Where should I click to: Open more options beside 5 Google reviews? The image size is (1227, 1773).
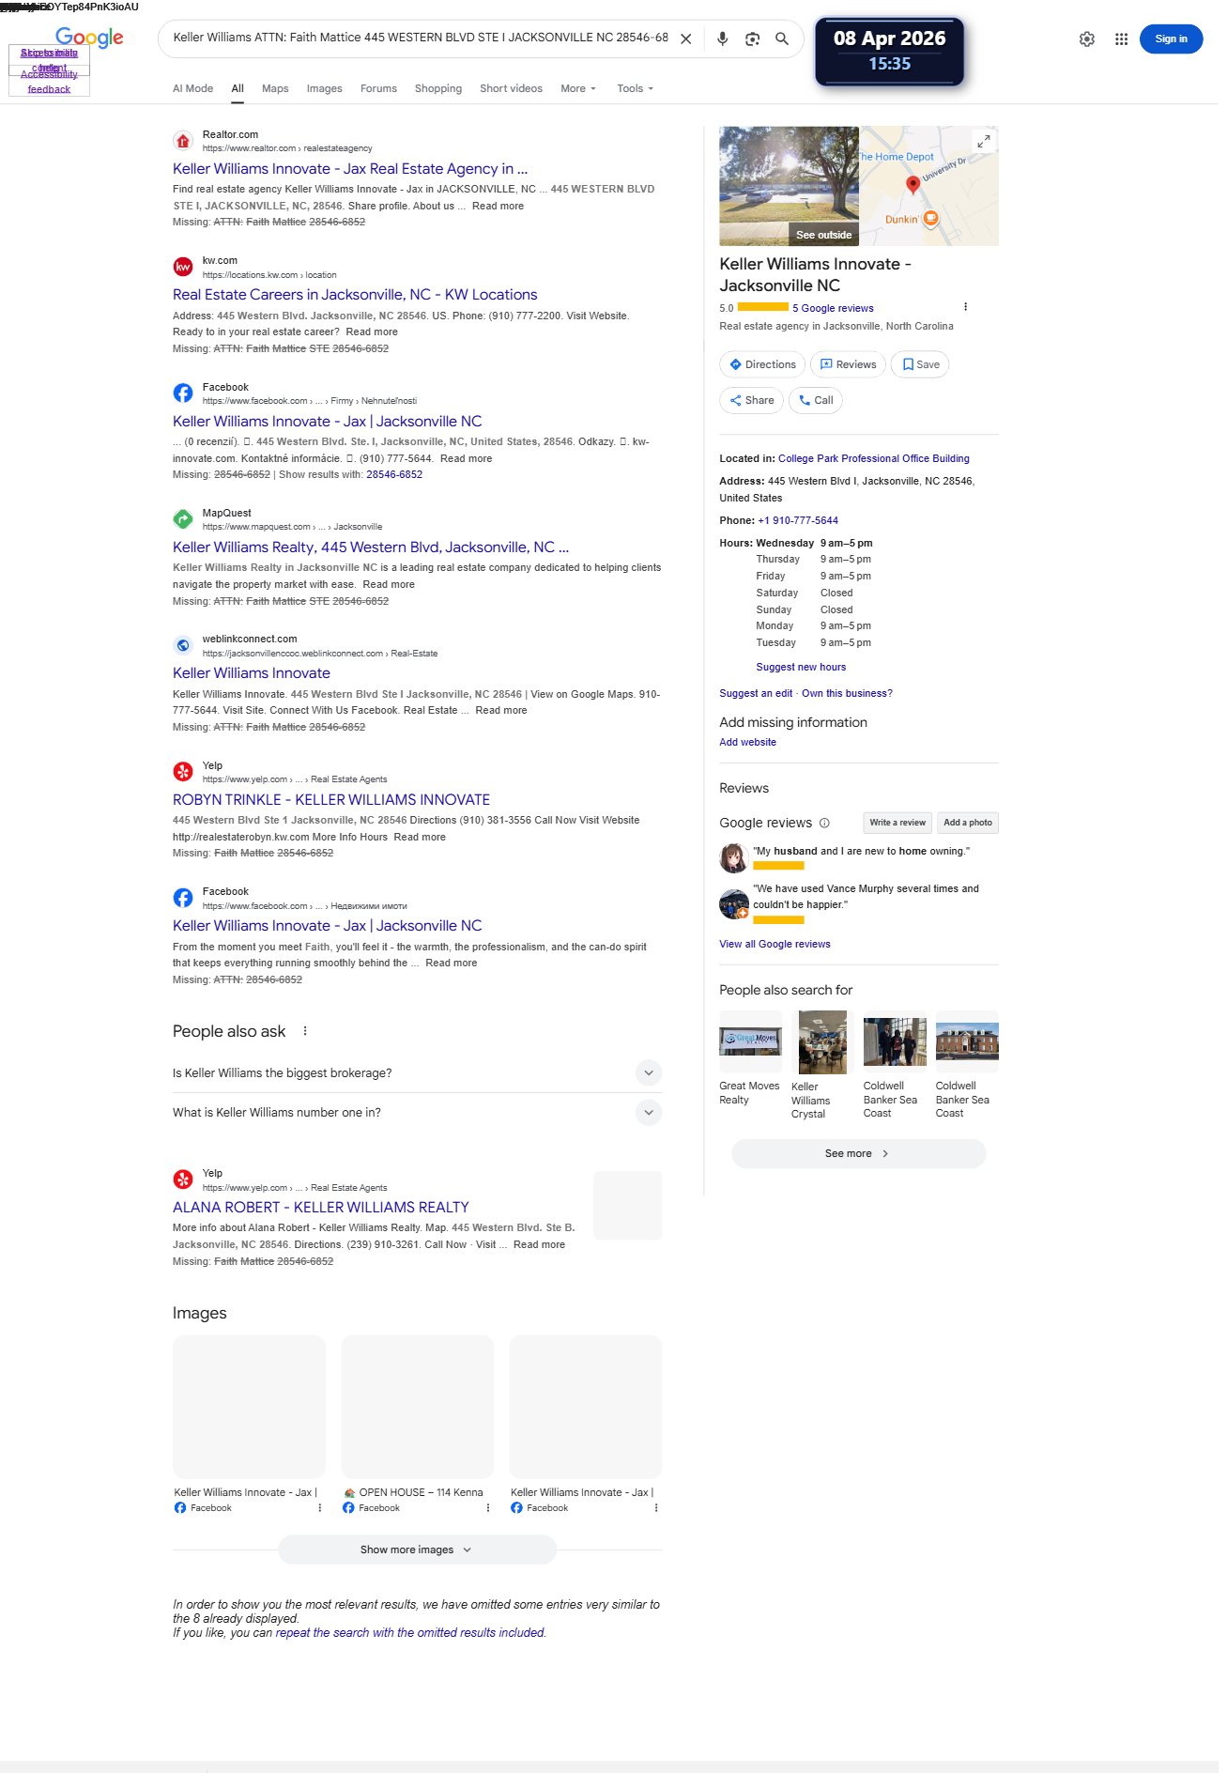coord(965,307)
